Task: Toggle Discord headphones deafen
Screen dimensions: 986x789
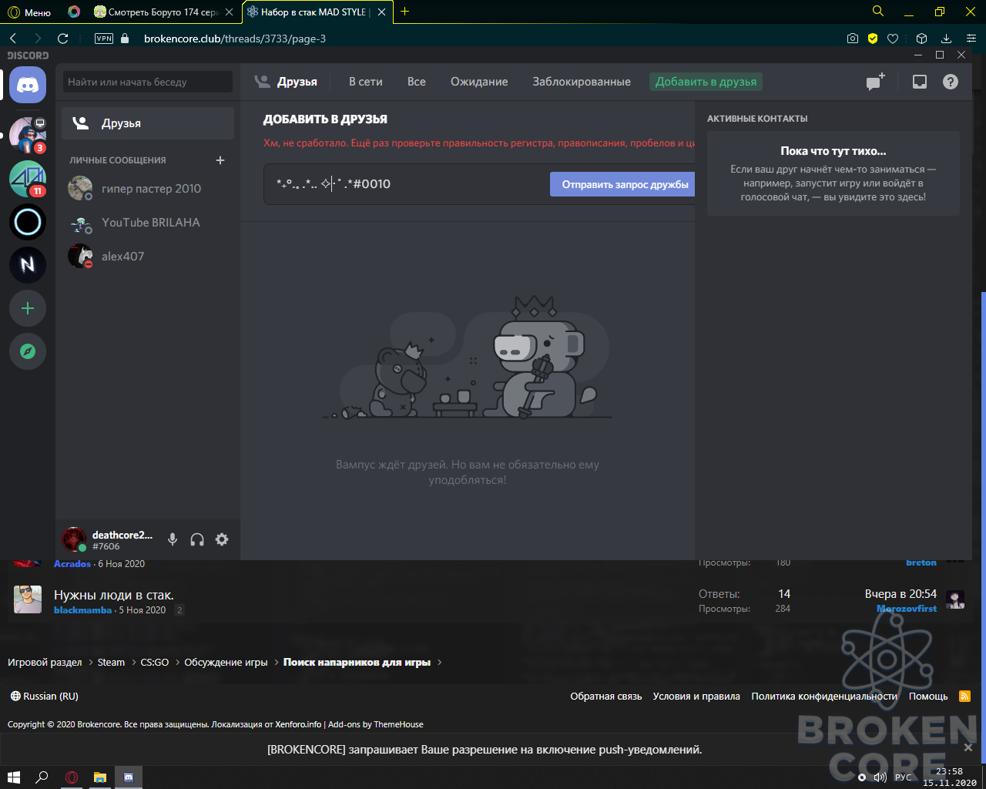Action: pyautogui.click(x=197, y=539)
